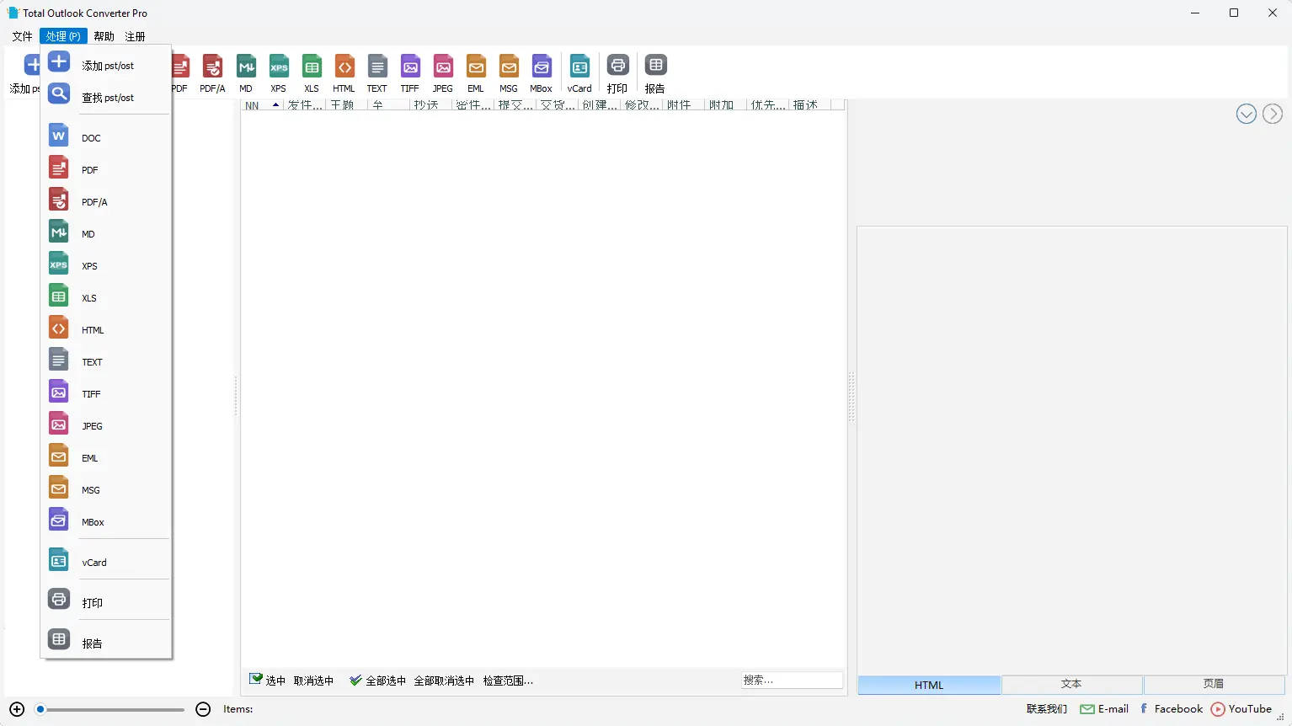Click 全部选中 button
The height and width of the screenshot is (726, 1292).
click(x=377, y=681)
